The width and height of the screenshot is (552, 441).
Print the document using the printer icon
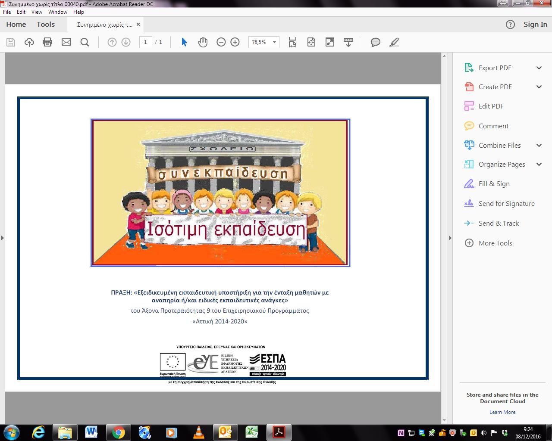(x=47, y=42)
